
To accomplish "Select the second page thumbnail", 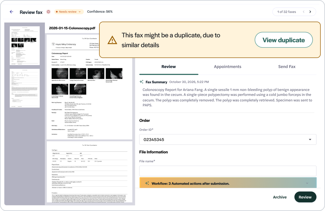I will point(25,88).
